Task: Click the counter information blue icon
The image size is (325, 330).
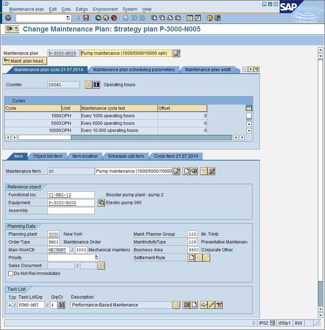Action: (96, 85)
